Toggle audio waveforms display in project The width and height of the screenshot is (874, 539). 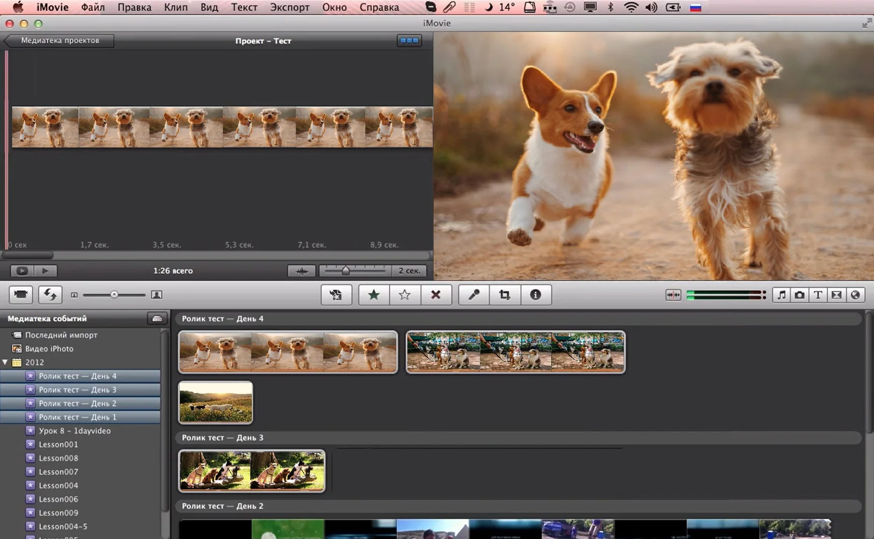click(301, 271)
